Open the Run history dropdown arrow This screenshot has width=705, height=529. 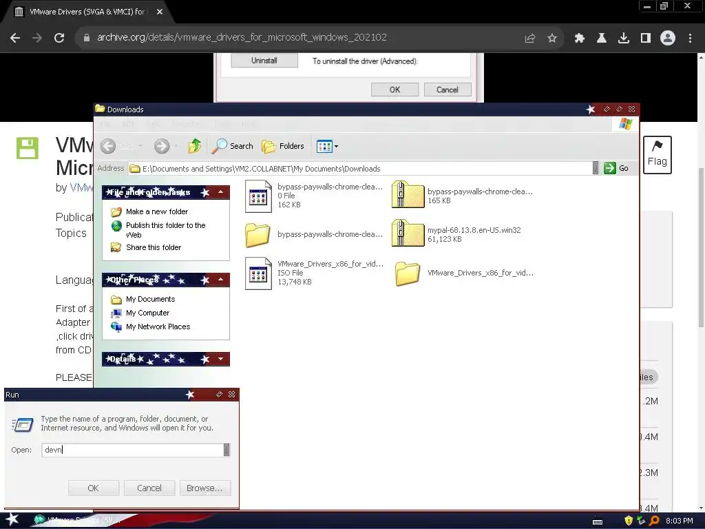[x=227, y=450]
